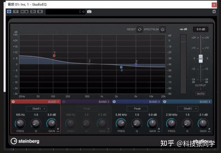
Task: Click the Band 3 GAIN knob
Action: click(x=153, y=123)
